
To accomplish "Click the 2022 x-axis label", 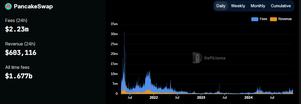I will (153, 98).
